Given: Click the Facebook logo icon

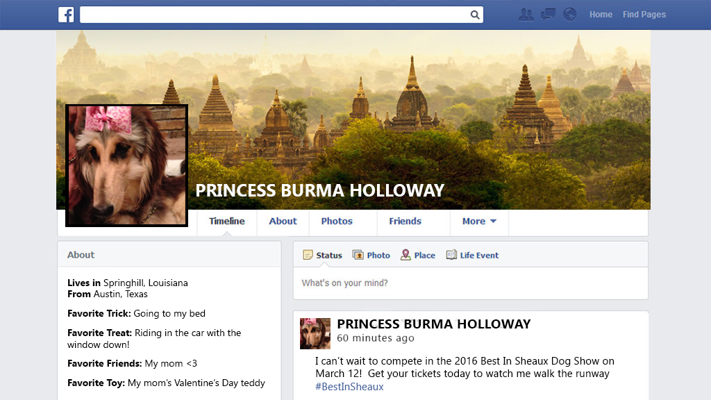Looking at the screenshot, I should click(66, 15).
